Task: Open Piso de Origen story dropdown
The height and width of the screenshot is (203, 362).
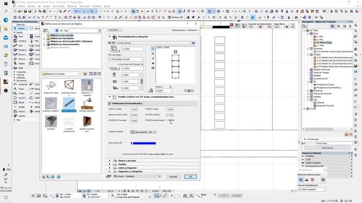Action: pyautogui.click(x=126, y=59)
